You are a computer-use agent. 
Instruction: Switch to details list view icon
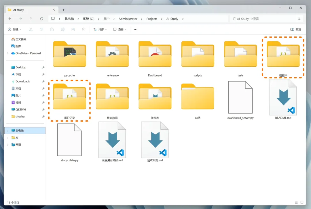[x=296, y=202]
